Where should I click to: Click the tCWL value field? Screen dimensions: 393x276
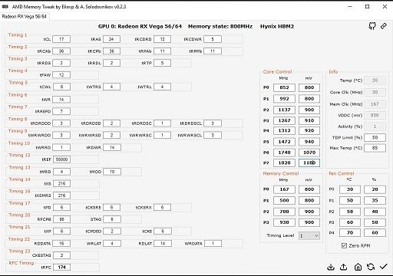click(x=61, y=87)
